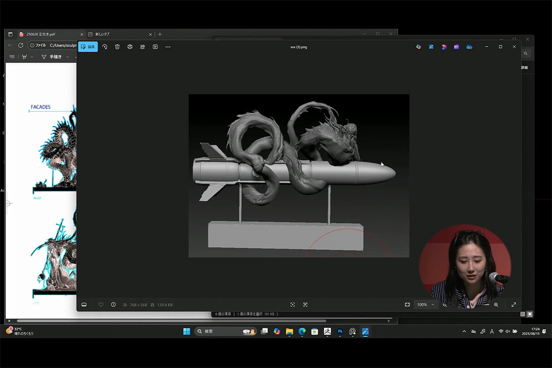
Task: Rotate the image with the rotate icon
Action: pyautogui.click(x=104, y=47)
